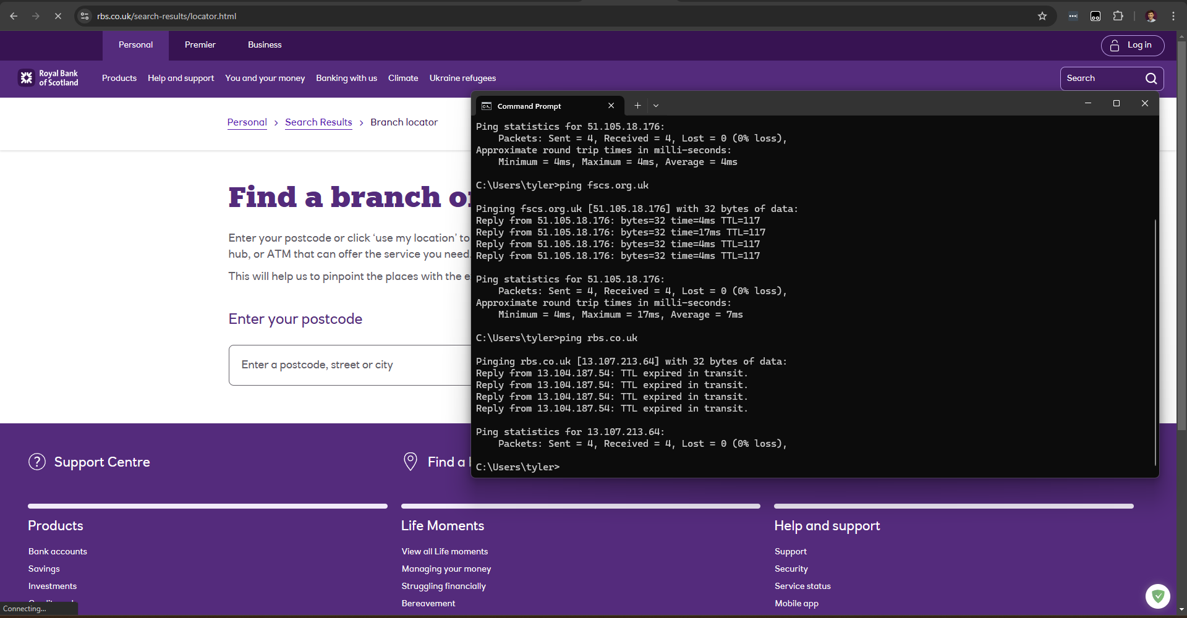This screenshot has height=618, width=1187.
Task: Open Chrome three-dot menu
Action: coord(1173,16)
